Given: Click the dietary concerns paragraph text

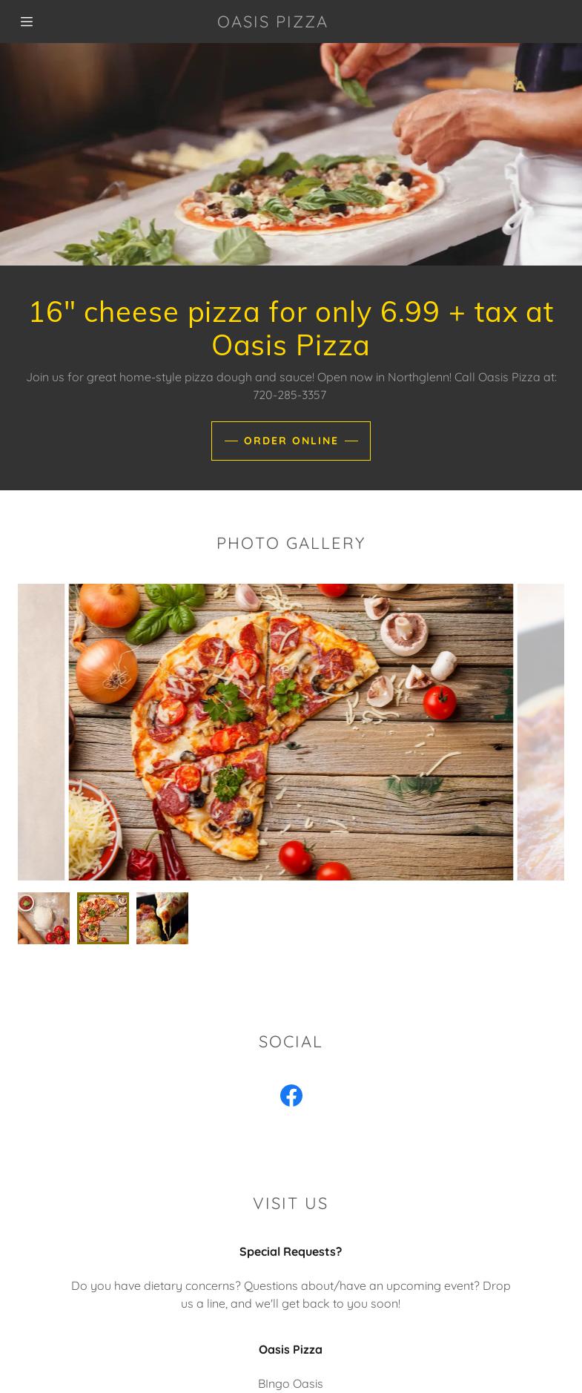Looking at the screenshot, I should (x=291, y=1294).
